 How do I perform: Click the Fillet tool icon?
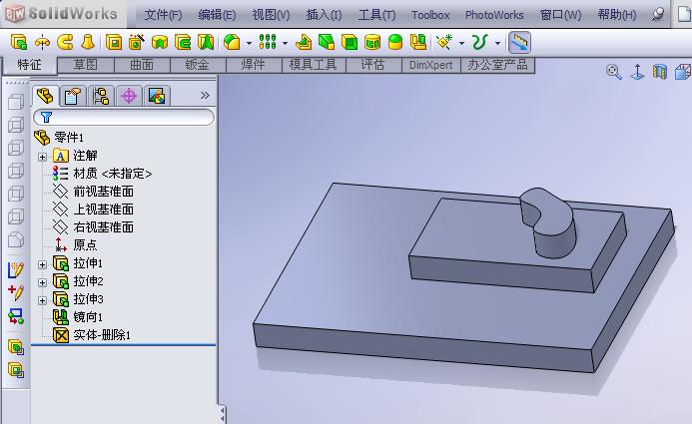(232, 42)
